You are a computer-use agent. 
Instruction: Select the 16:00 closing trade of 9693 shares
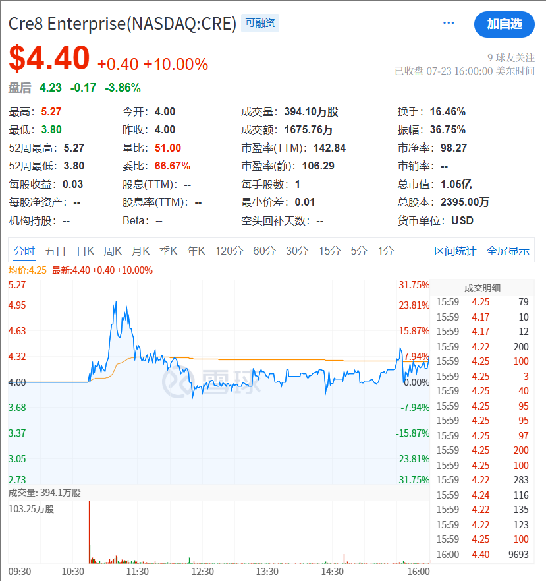tap(482, 555)
